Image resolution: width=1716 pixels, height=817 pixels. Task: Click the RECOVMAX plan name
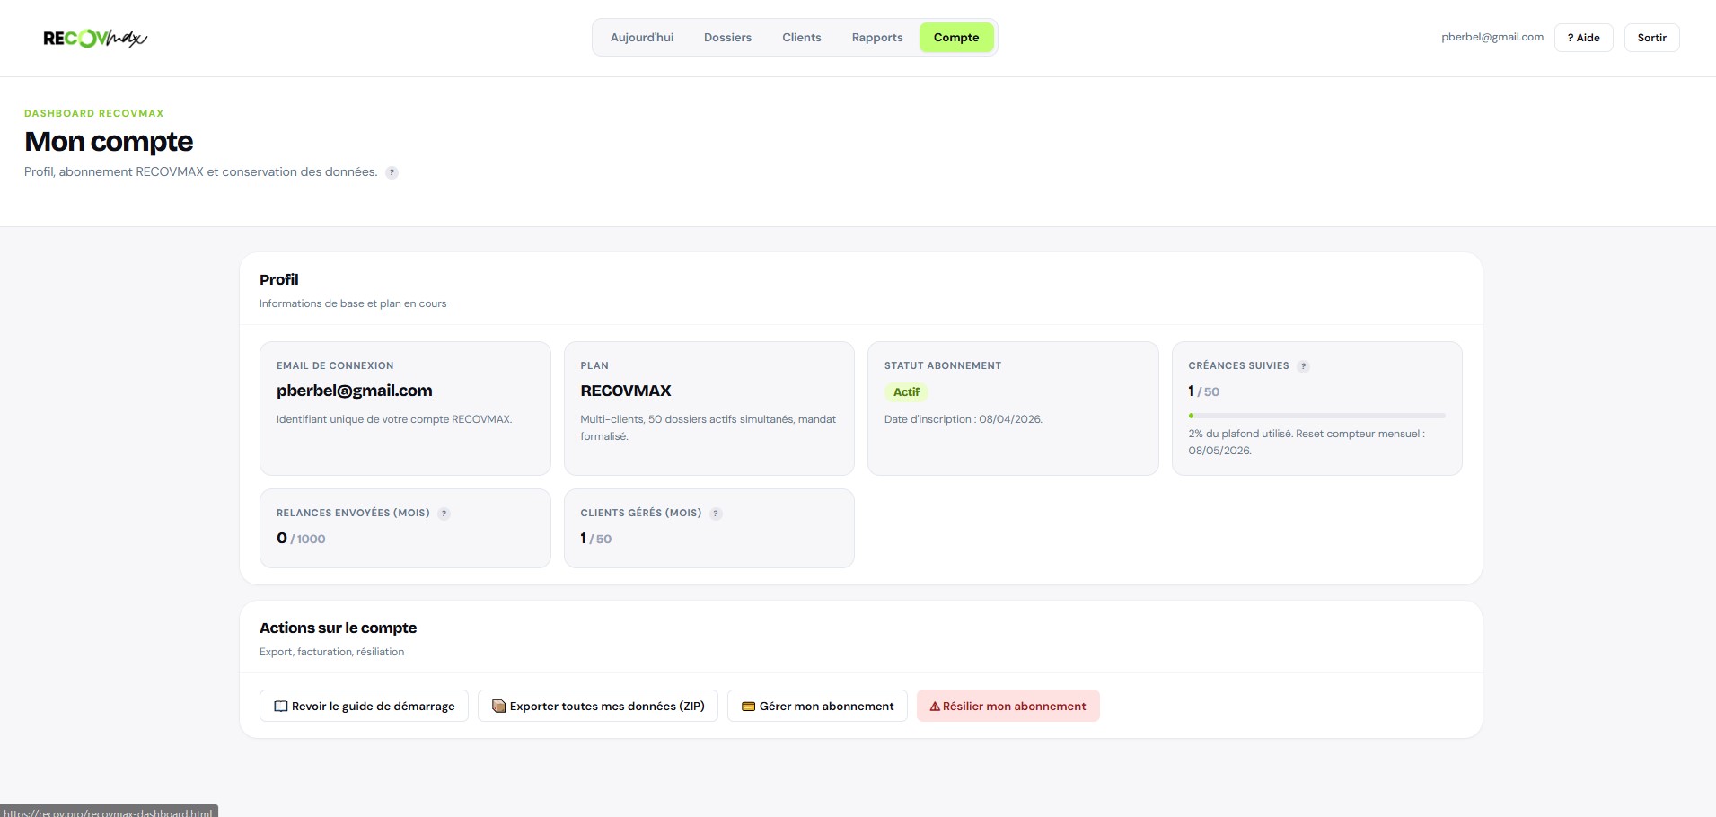tap(626, 391)
